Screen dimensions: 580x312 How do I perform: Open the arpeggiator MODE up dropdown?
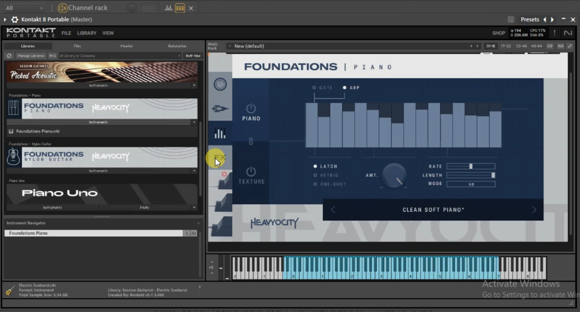click(471, 184)
